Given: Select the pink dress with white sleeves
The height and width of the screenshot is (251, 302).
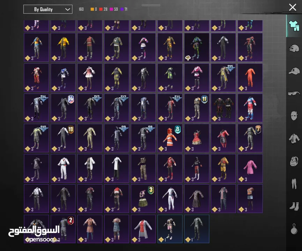Looking at the screenshot, I should pyautogui.click(x=90, y=77).
